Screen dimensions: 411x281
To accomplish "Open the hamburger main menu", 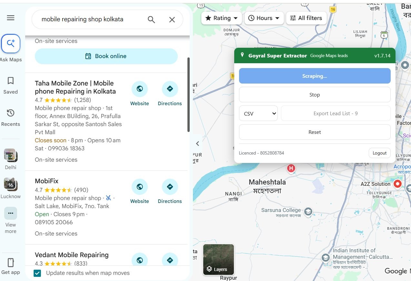I will [x=11, y=18].
